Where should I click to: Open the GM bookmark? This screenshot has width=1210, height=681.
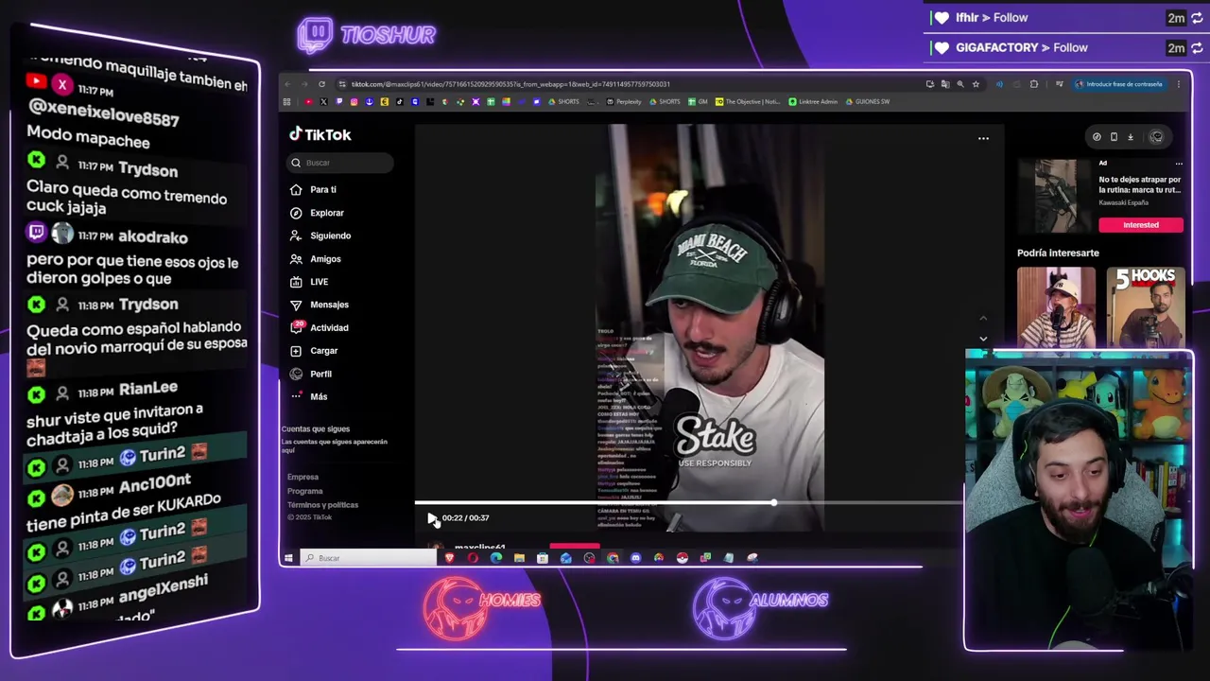pyautogui.click(x=698, y=101)
